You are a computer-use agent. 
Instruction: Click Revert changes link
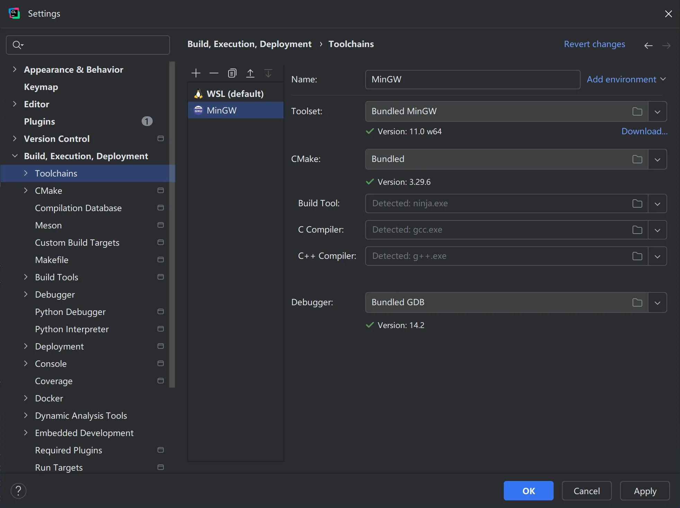[594, 44]
